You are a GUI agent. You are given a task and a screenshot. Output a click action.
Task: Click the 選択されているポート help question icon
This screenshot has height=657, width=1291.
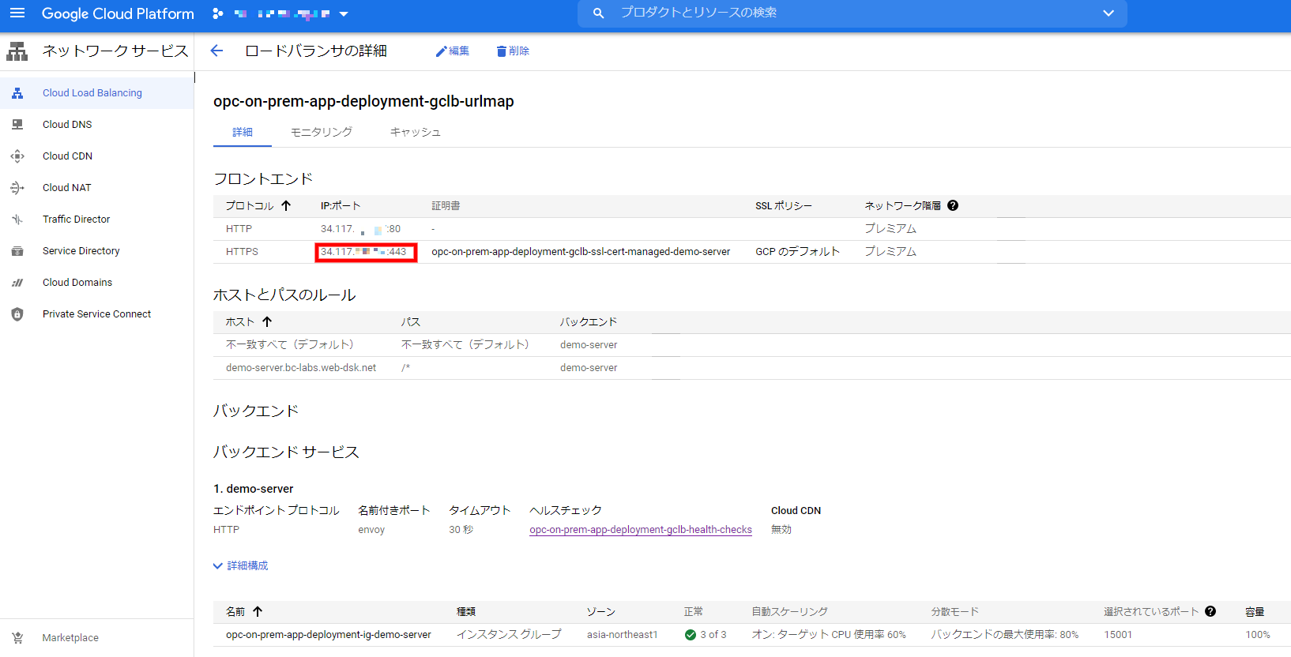1210,611
